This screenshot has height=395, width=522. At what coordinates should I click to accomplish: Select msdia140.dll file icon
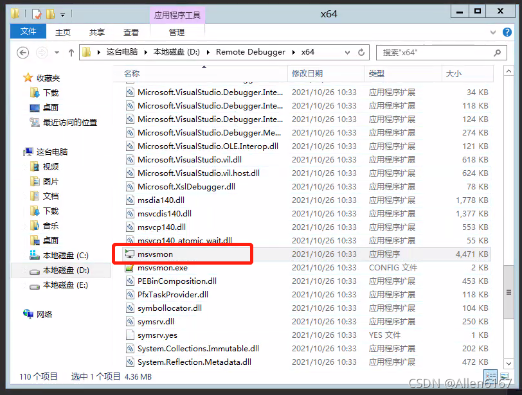(130, 200)
